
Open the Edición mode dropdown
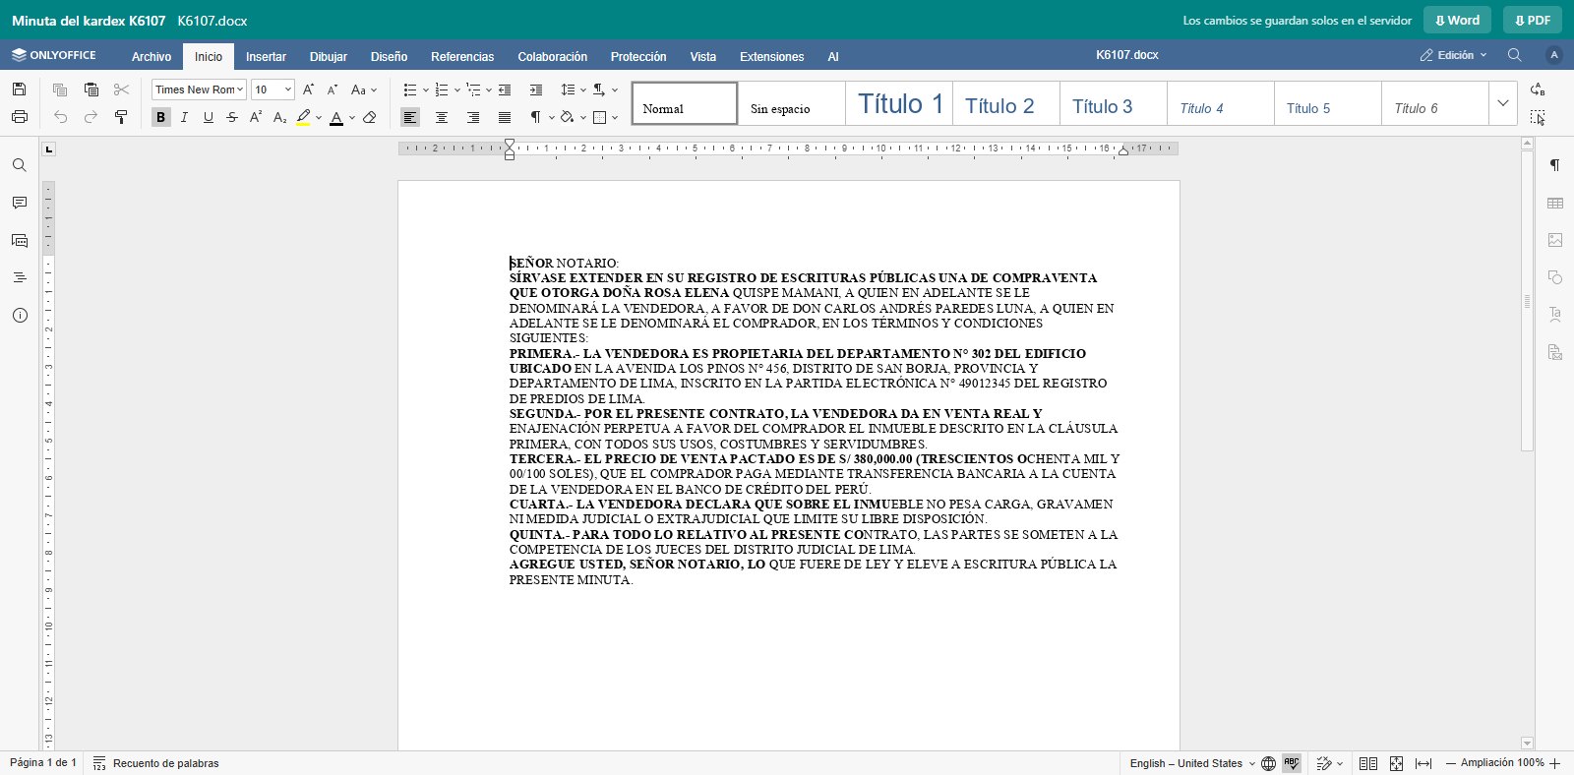coord(1453,55)
